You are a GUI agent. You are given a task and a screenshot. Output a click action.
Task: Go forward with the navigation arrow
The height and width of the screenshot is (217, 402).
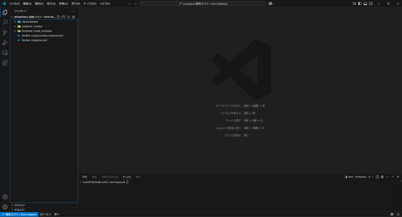click(135, 4)
